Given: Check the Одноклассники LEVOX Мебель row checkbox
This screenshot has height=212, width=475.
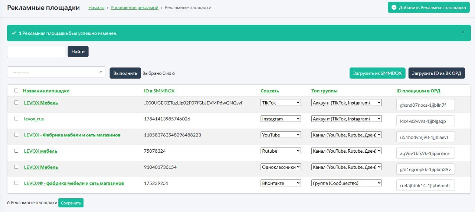Looking at the screenshot, I should [x=16, y=167].
